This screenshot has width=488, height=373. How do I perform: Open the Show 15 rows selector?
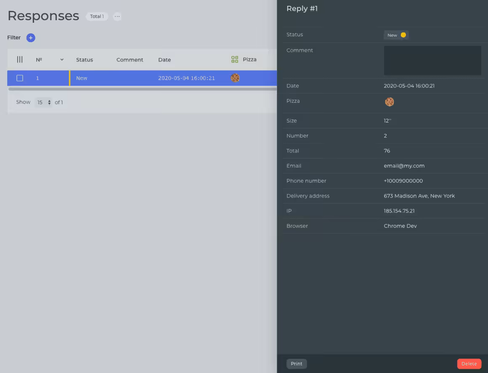coord(43,102)
